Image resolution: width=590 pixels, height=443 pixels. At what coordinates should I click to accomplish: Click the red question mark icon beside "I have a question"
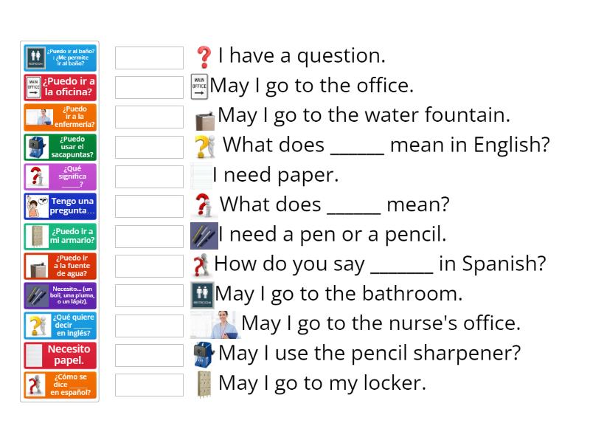tap(205, 55)
